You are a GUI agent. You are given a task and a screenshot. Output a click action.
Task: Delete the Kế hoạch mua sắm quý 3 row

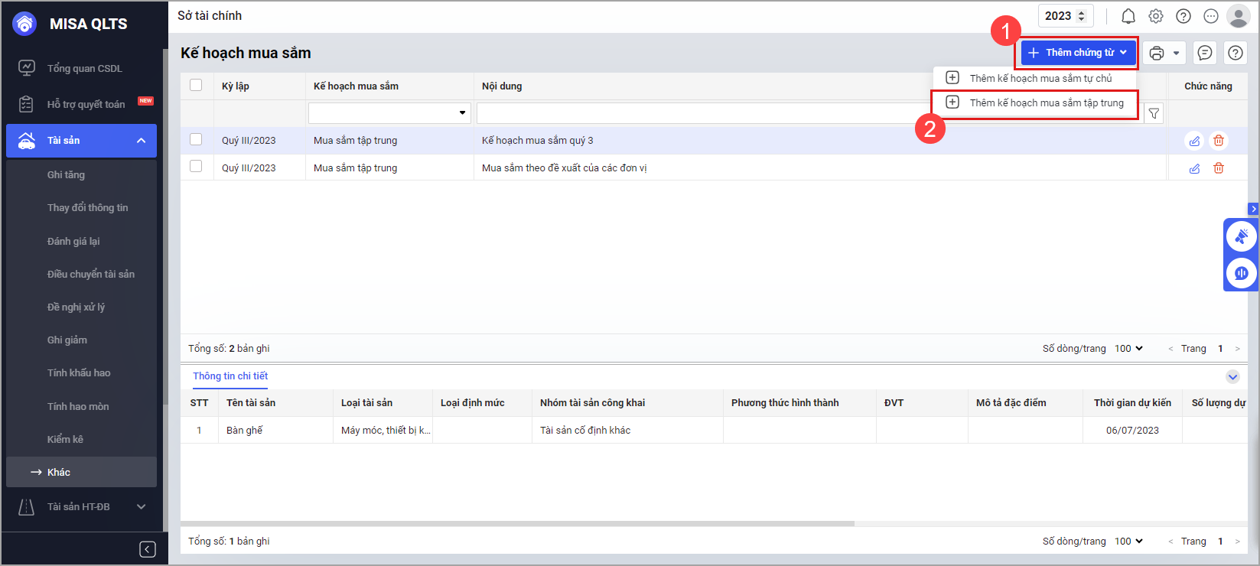point(1219,141)
